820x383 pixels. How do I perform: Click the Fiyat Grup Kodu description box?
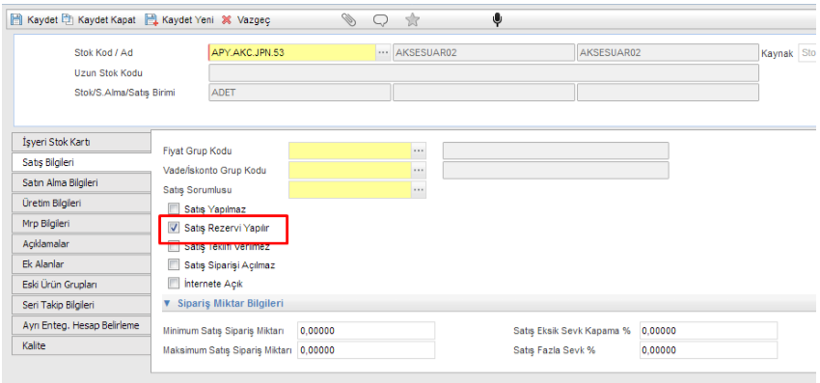tap(556, 150)
